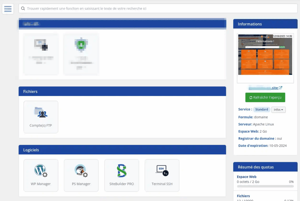The height and width of the screenshot is (201, 300).
Task: Click the Fichiers section header
Action: pos(122,91)
